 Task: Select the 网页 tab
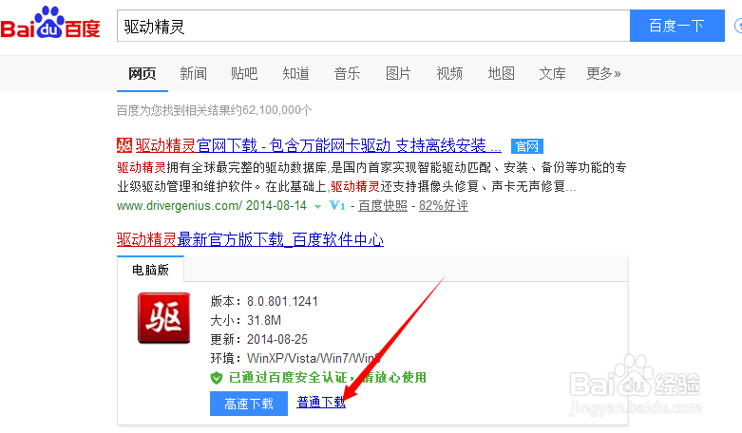coord(142,74)
